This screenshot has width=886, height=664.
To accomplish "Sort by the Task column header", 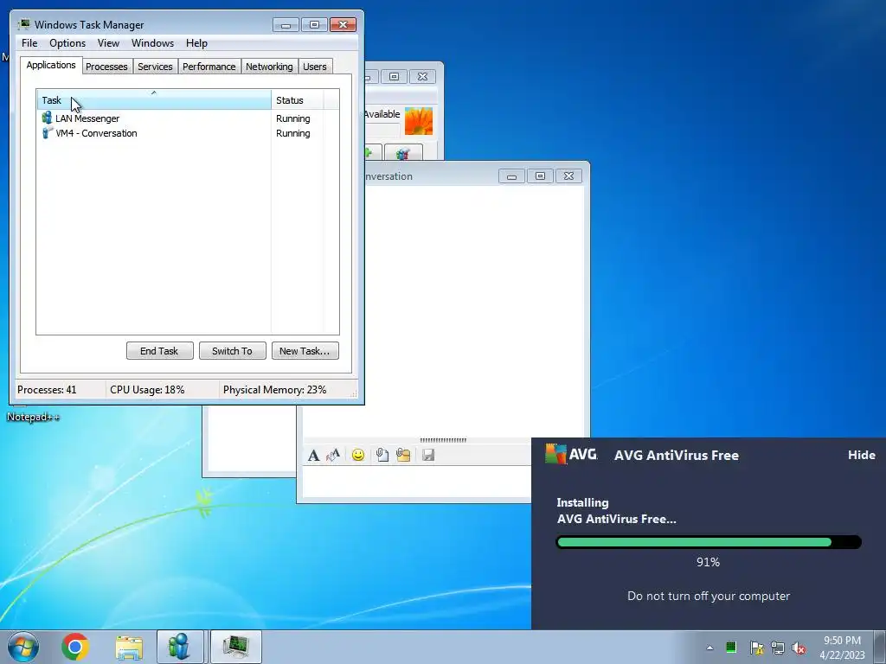I will 154,100.
